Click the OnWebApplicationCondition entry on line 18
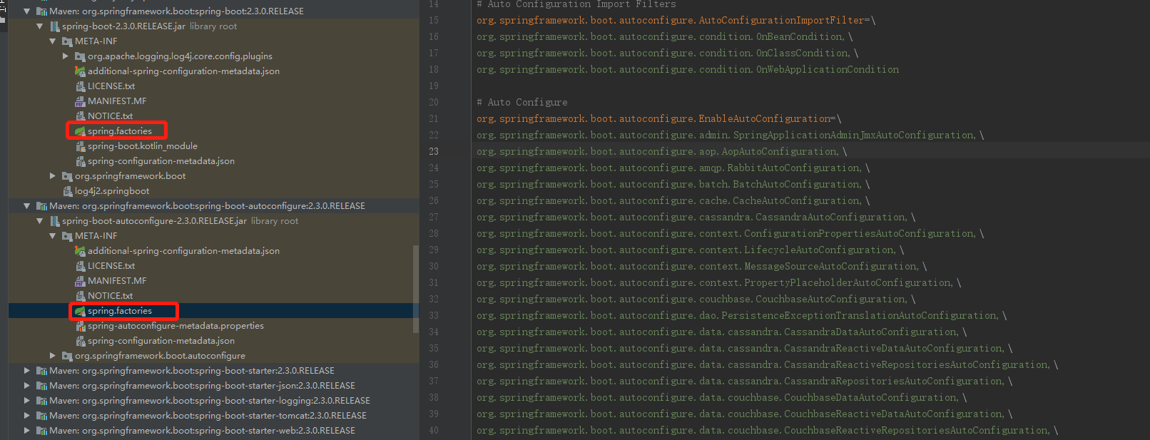The height and width of the screenshot is (440, 1150). [x=688, y=69]
